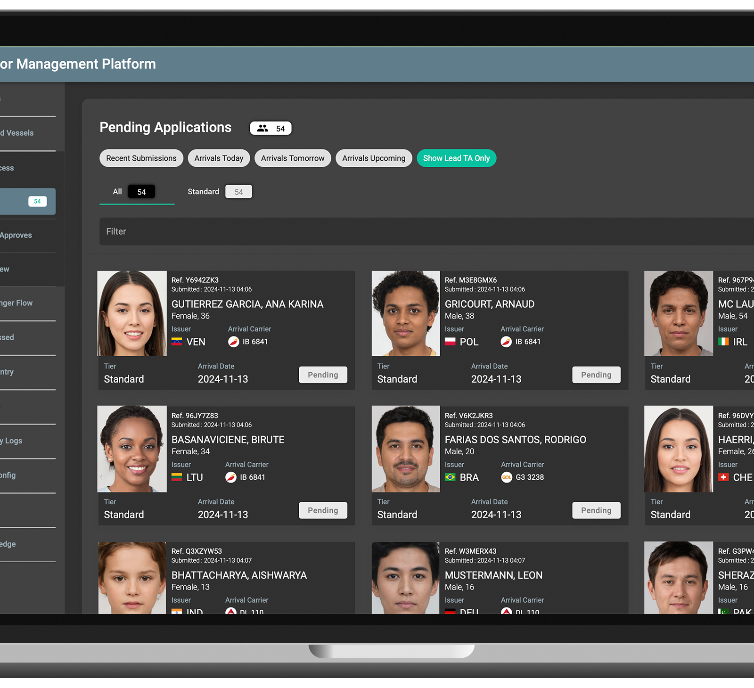Click Pending button for Gutierrez Garcia
Viewport: 754px width, 688px height.
(x=323, y=375)
